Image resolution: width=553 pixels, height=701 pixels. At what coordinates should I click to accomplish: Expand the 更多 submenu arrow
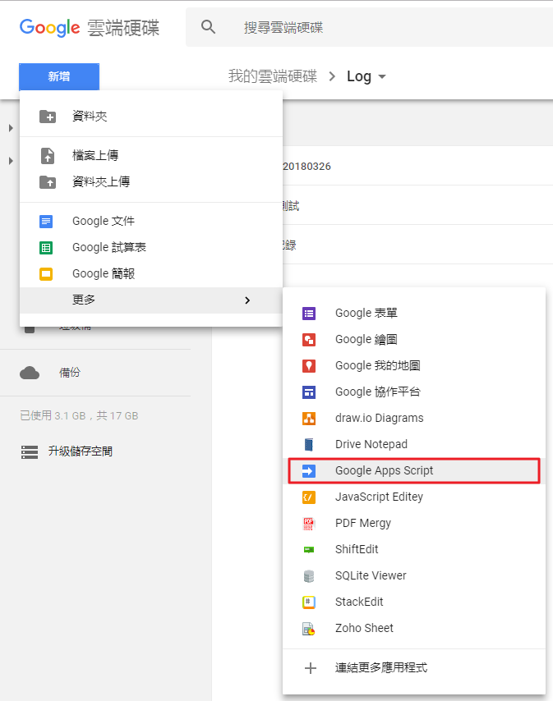click(247, 300)
